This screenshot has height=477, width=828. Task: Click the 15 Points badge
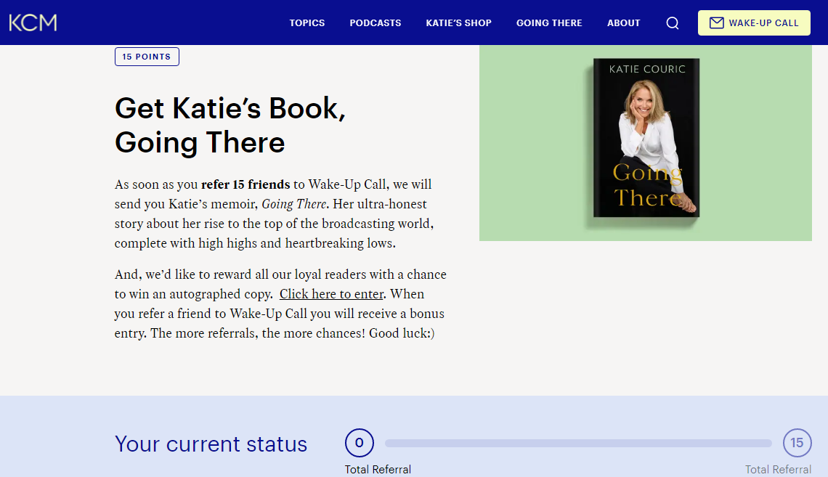[x=147, y=57]
